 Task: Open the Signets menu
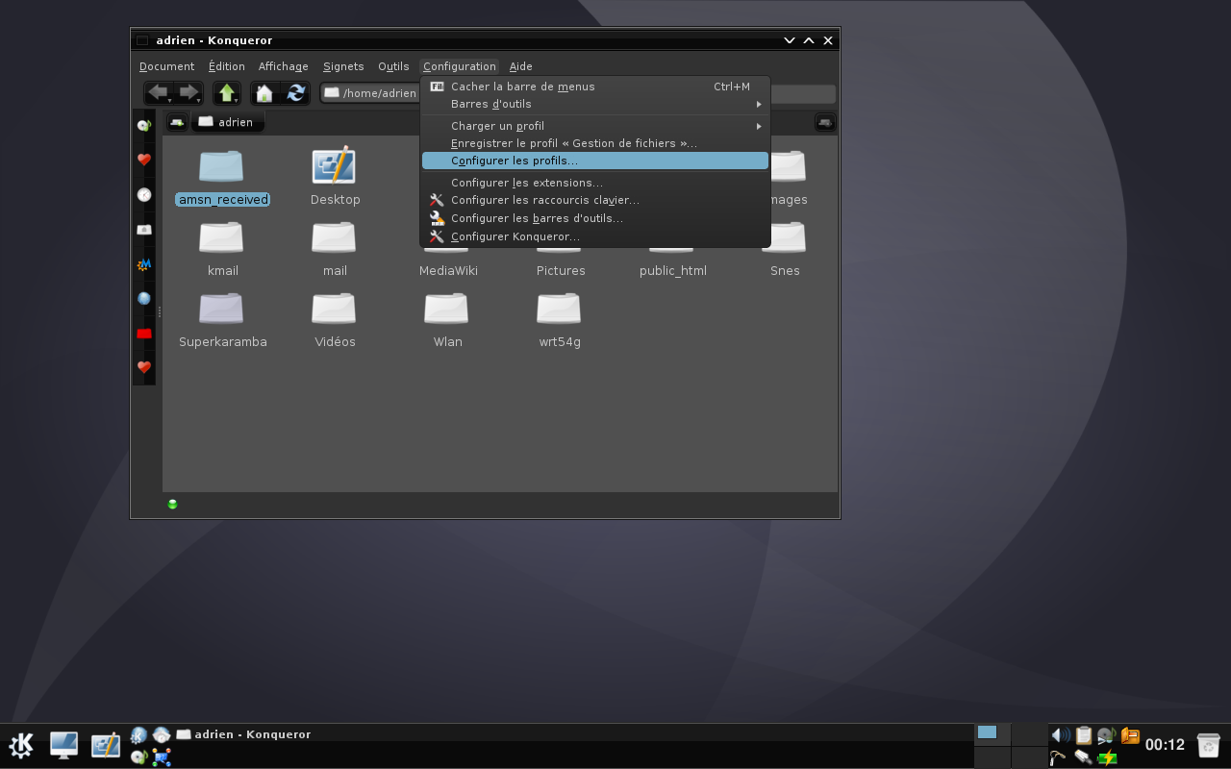coord(343,66)
